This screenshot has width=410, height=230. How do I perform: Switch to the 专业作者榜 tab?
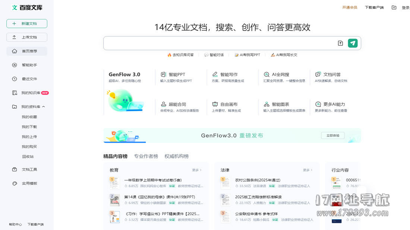tap(146, 156)
